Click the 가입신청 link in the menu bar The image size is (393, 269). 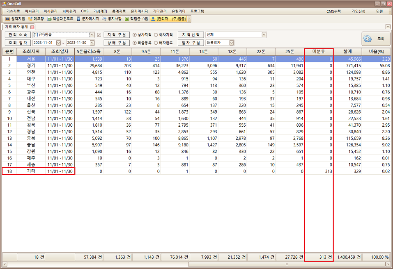(x=358, y=11)
